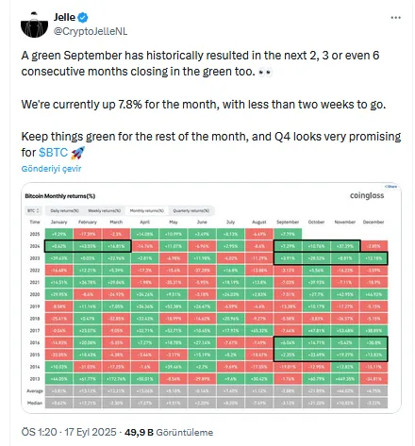Screen dimensions: 415x446
Task: Click the rocket emoji in tweet
Action: (77, 153)
